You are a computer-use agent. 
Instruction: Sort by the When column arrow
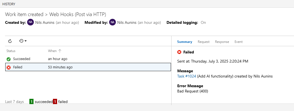point(60,51)
